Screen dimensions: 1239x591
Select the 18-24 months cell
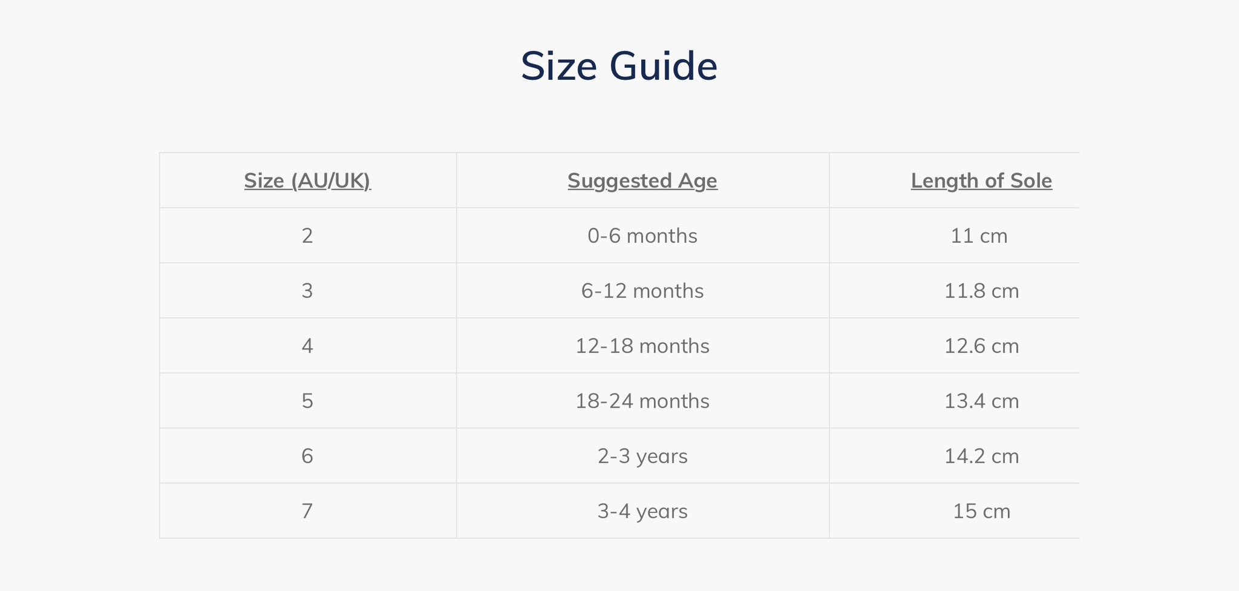[x=642, y=401]
